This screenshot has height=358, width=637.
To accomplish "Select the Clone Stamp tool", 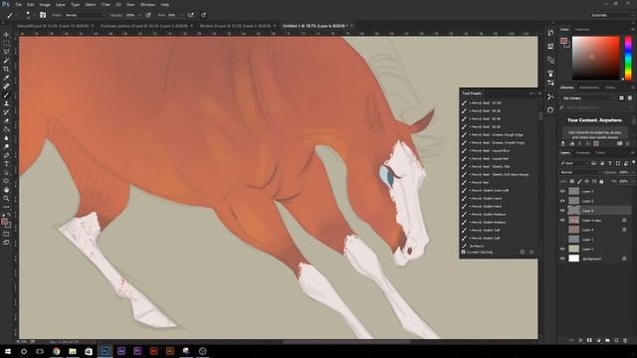I will (x=6, y=103).
